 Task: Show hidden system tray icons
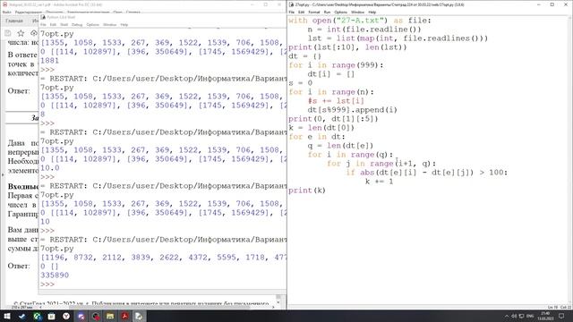pos(507,316)
